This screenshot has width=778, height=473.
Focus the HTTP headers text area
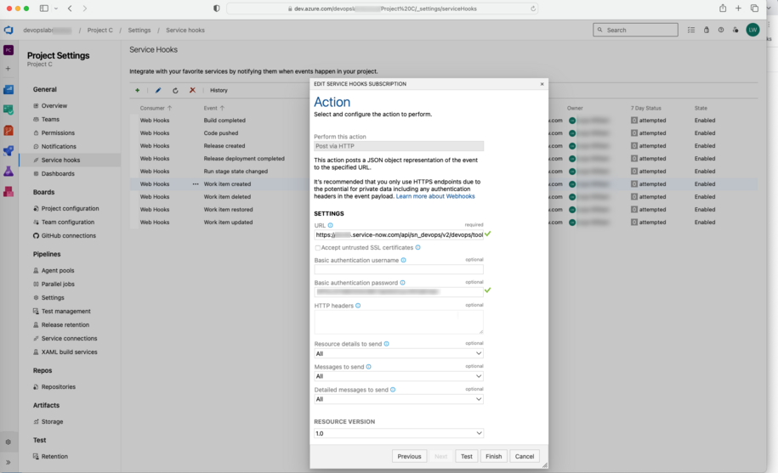click(399, 322)
